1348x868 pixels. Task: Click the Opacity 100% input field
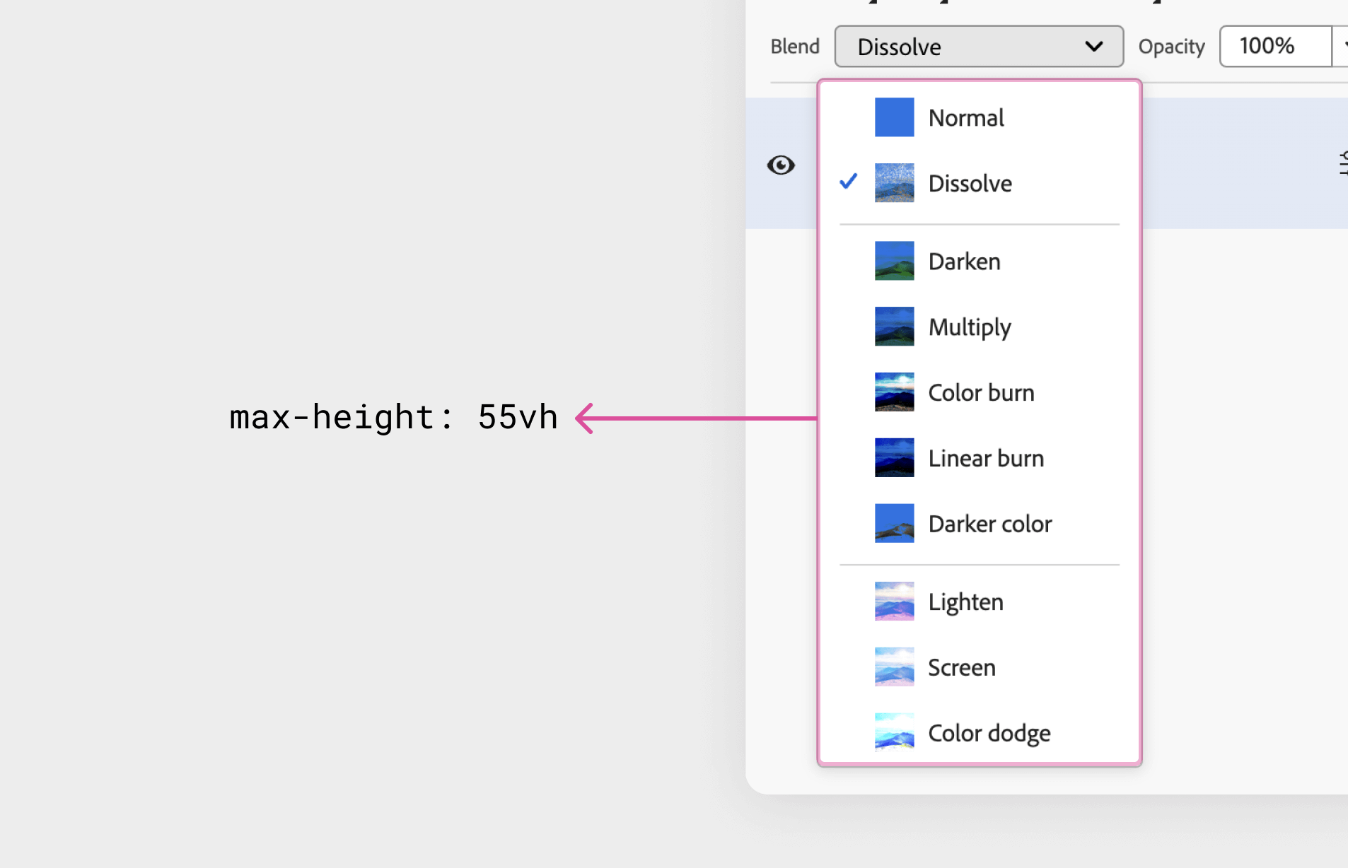(x=1274, y=47)
